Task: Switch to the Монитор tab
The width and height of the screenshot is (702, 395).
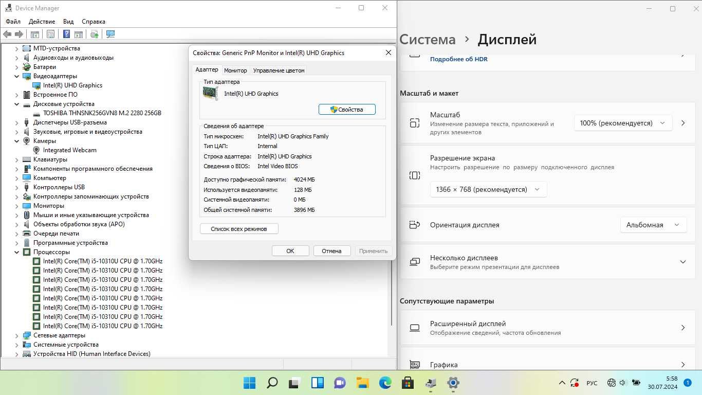Action: point(235,70)
